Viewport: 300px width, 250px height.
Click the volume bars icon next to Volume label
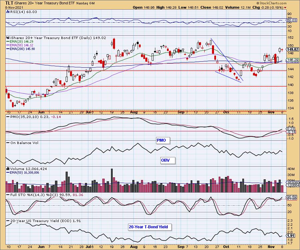pos(8,169)
